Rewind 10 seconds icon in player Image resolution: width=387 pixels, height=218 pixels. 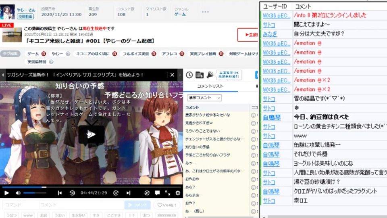click(72, 193)
